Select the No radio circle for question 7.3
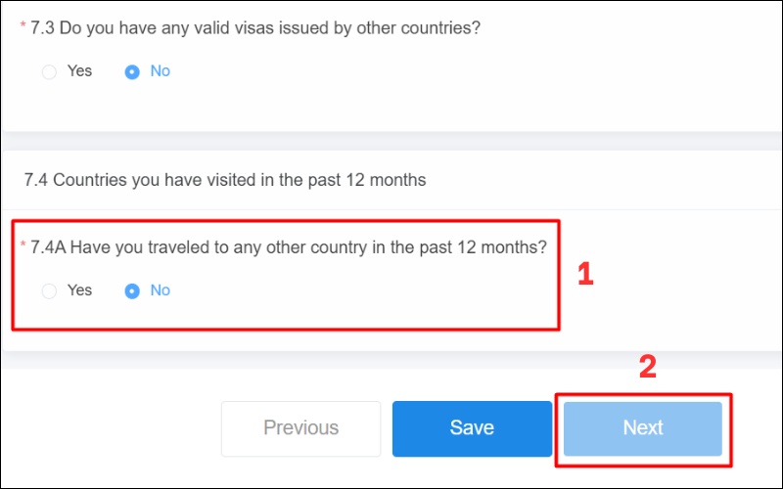783x489 pixels. 132,72
